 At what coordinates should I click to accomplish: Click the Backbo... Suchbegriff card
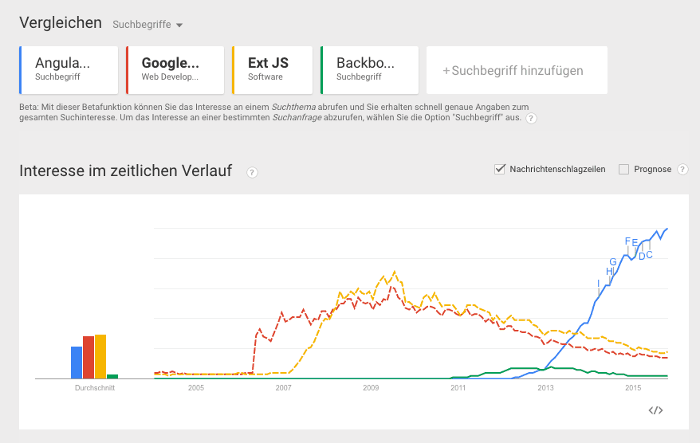click(369, 70)
